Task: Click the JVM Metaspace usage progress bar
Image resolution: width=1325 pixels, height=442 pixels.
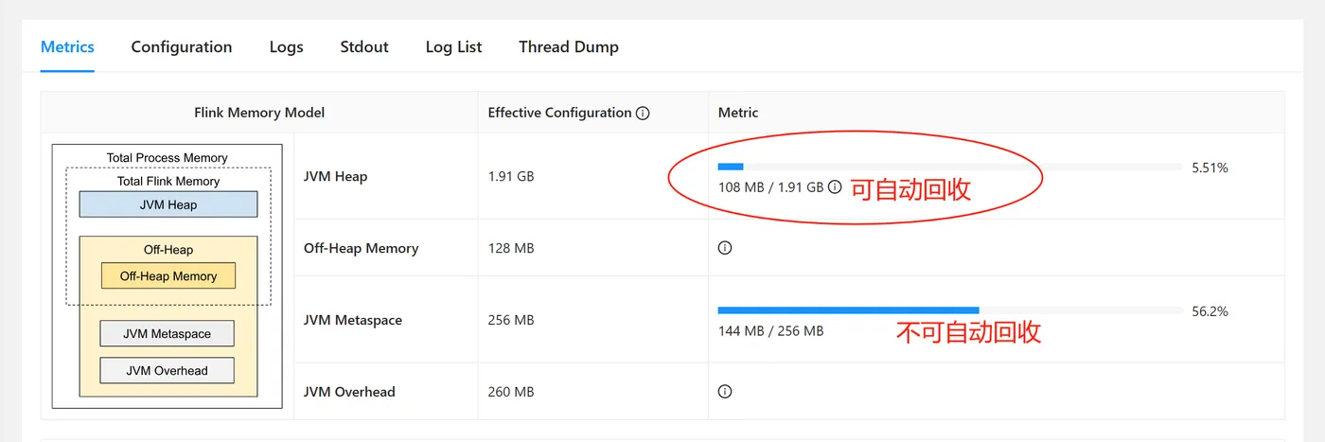Action: pos(949,310)
